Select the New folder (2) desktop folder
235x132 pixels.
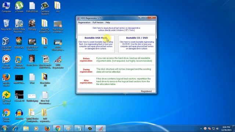point(45,80)
